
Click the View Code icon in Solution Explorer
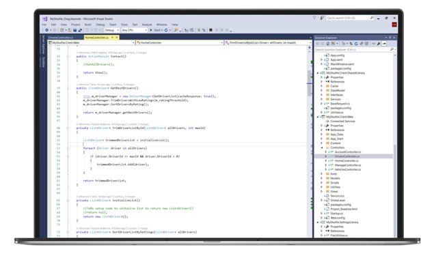(374, 44)
